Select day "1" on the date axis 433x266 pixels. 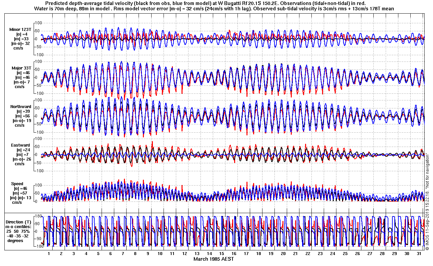pos(49,254)
